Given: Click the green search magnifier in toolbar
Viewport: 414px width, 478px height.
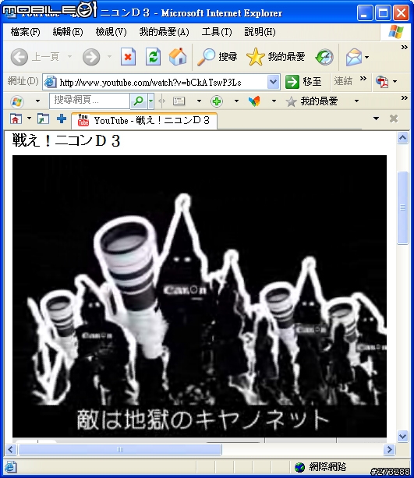Looking at the screenshot, I should coord(139,101).
